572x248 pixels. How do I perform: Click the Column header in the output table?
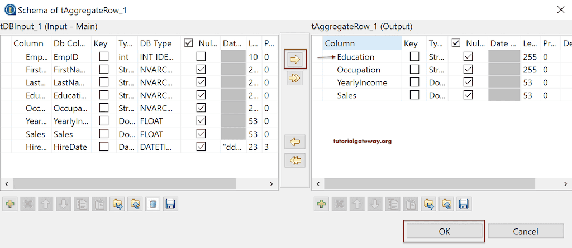click(362, 43)
